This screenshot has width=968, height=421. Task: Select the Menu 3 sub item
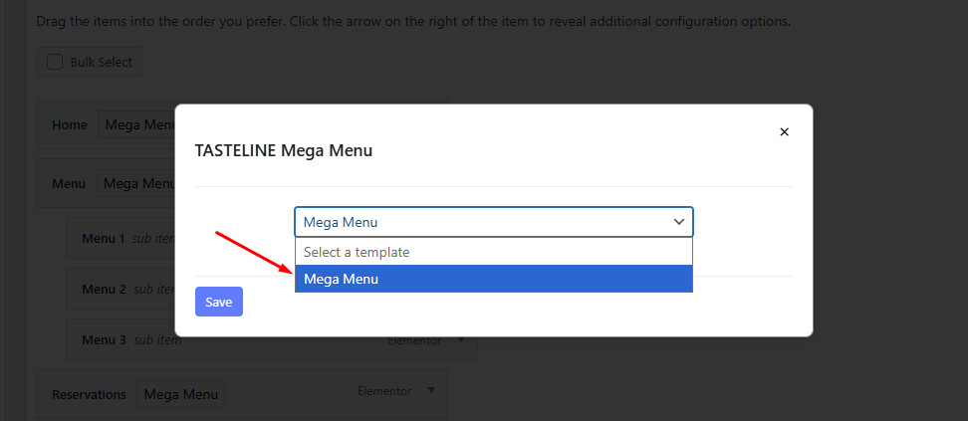[x=104, y=340]
